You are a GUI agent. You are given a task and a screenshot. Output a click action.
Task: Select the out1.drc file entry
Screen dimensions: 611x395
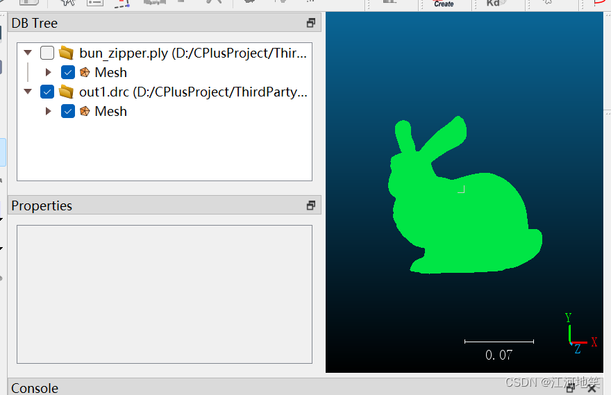(193, 92)
